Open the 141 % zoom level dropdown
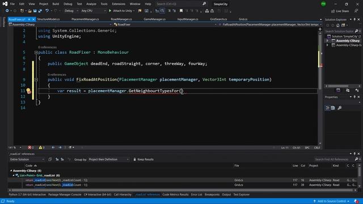The image size is (363, 204). 15,147
